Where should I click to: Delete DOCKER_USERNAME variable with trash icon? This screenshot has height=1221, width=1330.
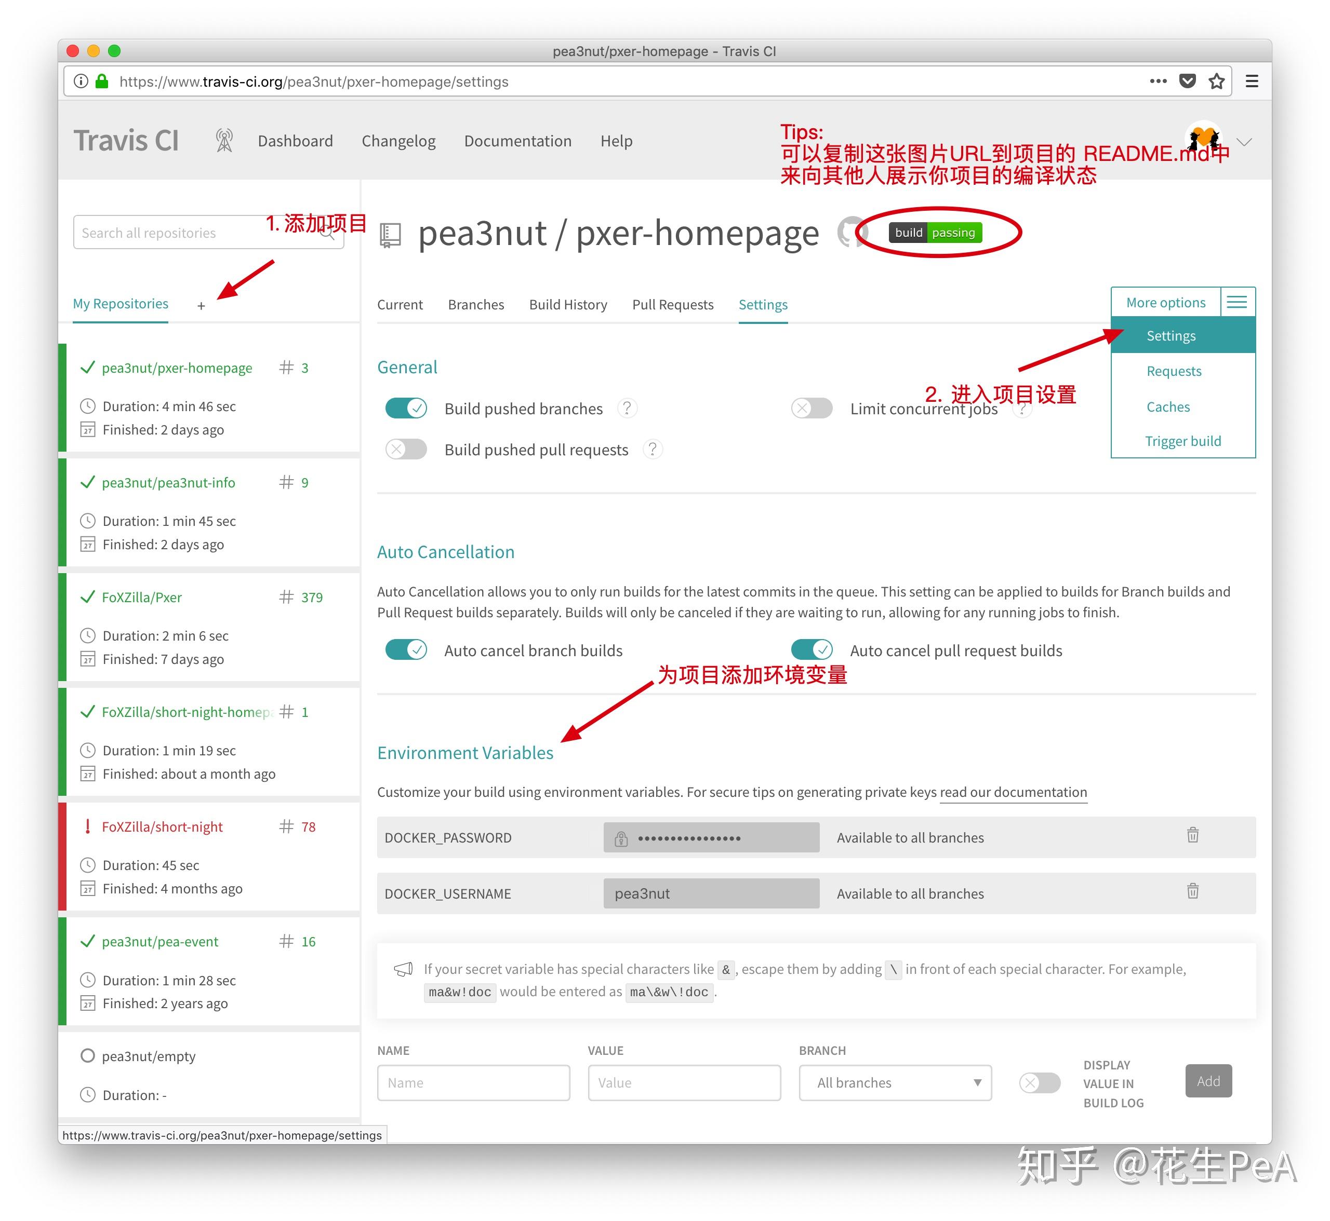tap(1192, 891)
